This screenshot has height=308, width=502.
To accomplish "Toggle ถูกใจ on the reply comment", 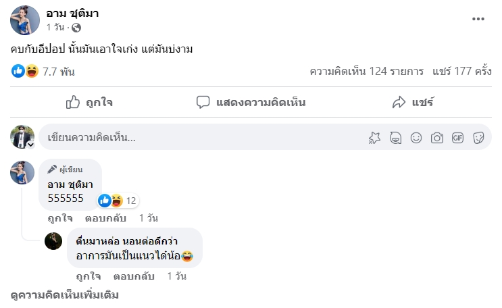I will pos(89,276).
